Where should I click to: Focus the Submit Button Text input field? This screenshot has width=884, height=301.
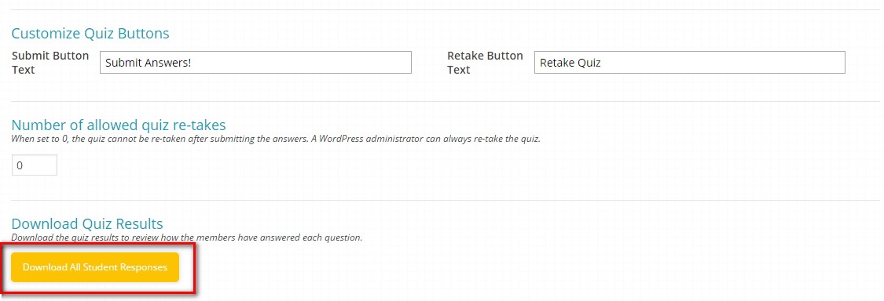tap(255, 63)
